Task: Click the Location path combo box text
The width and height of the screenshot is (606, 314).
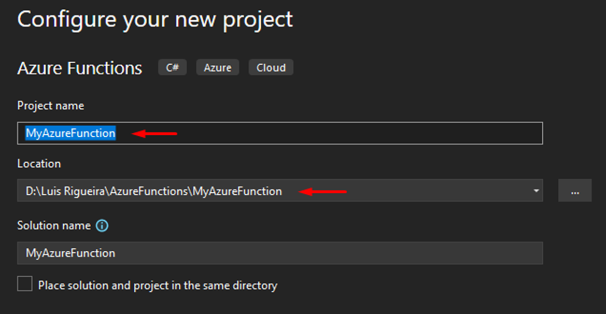Action: click(x=154, y=191)
